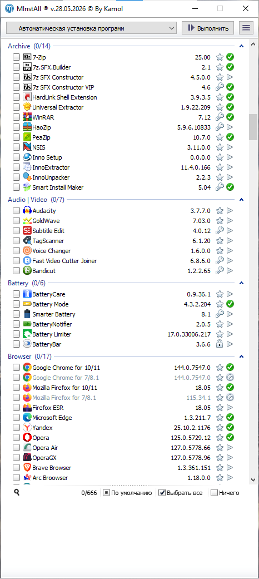Click the Bandicut program icon

click(x=27, y=270)
